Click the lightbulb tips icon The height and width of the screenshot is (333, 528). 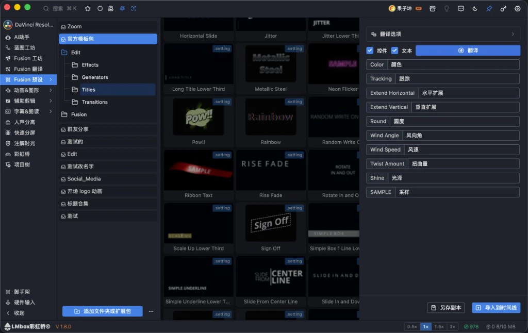click(x=447, y=8)
